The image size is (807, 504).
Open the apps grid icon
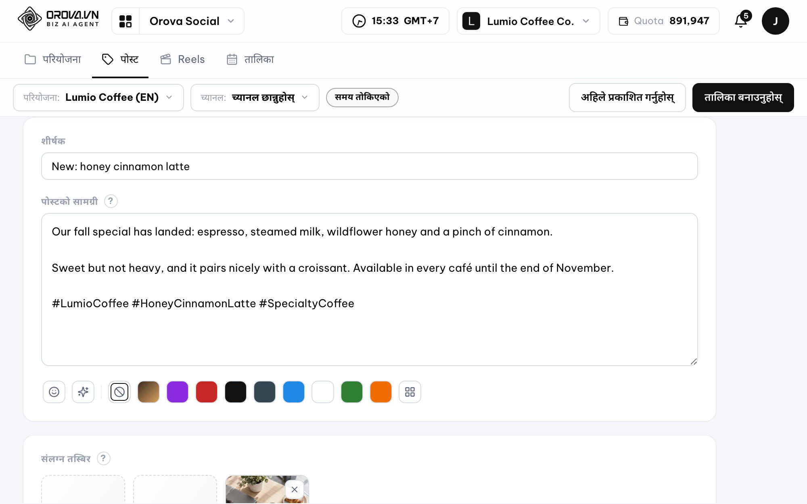125,21
